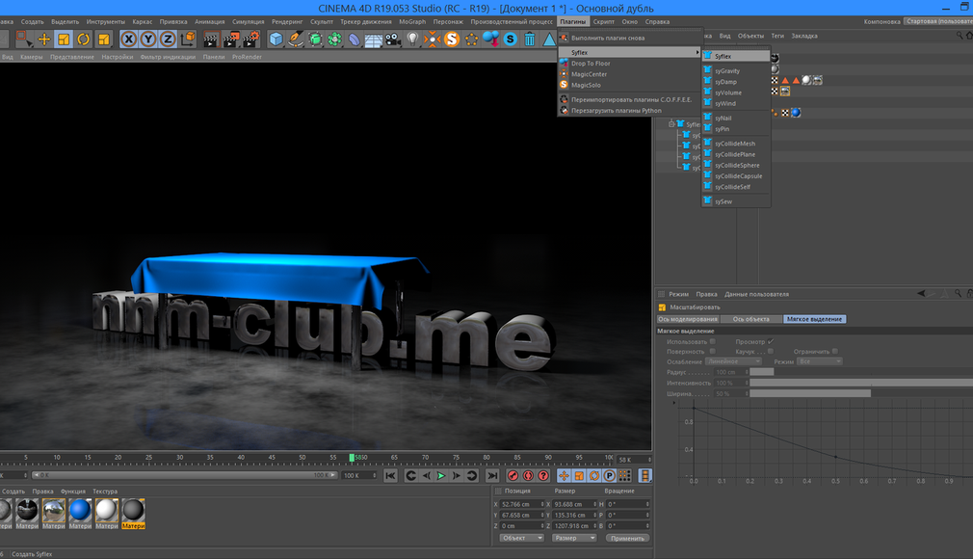Click Drop To Floor plugin
Screen dimensions: 973x559
click(629, 64)
